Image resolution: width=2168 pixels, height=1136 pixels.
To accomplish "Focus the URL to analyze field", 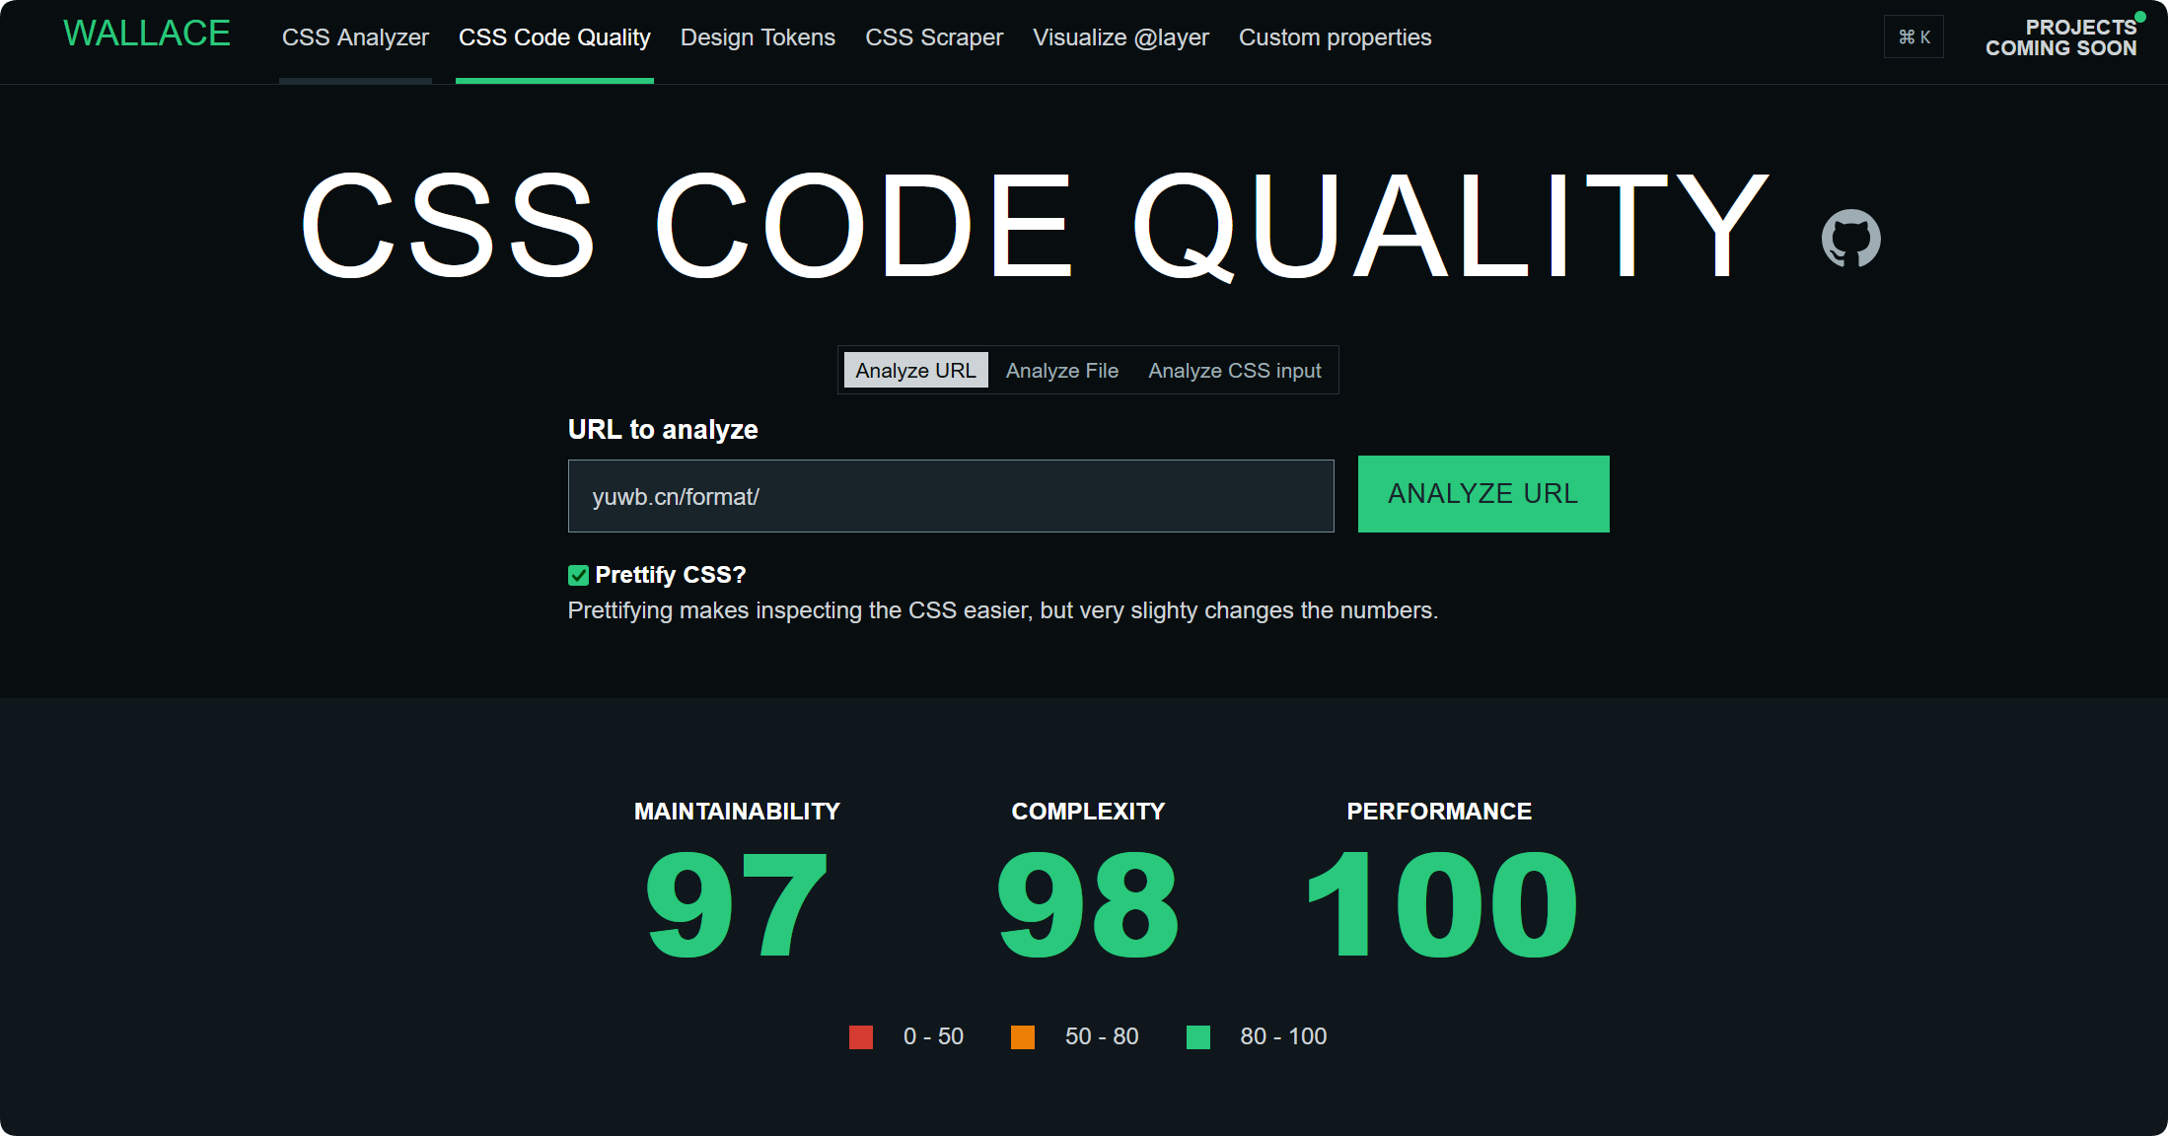I will coord(951,496).
